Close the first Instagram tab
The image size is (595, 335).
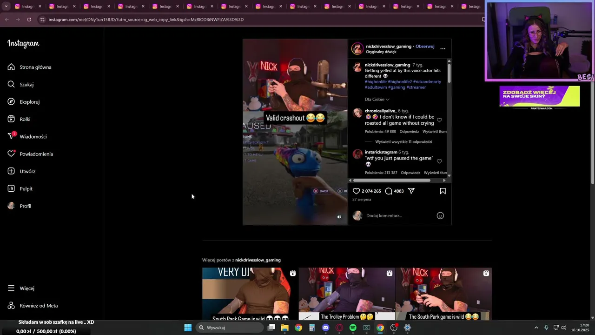[40, 7]
